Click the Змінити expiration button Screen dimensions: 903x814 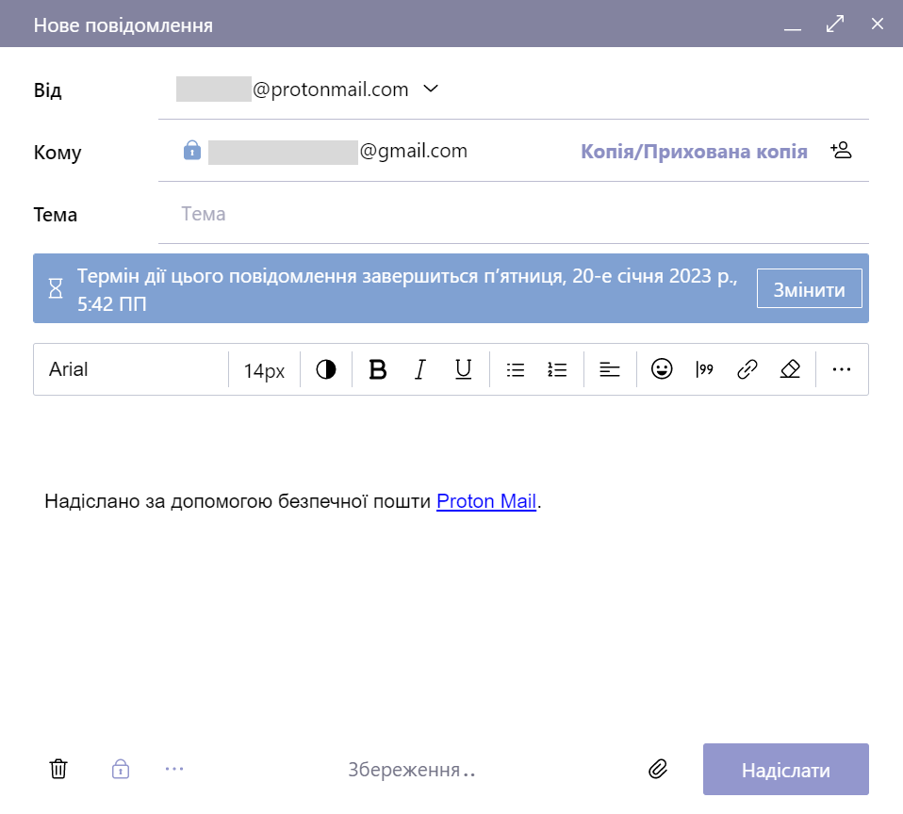(809, 290)
